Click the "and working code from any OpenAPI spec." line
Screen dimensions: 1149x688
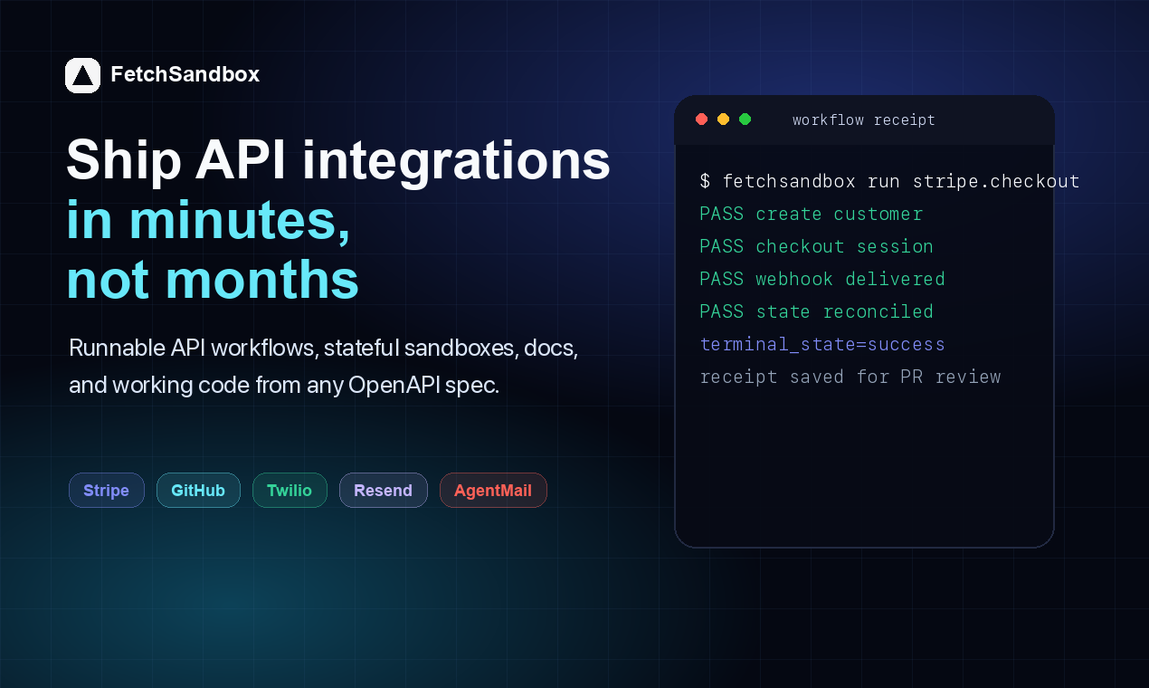click(284, 385)
